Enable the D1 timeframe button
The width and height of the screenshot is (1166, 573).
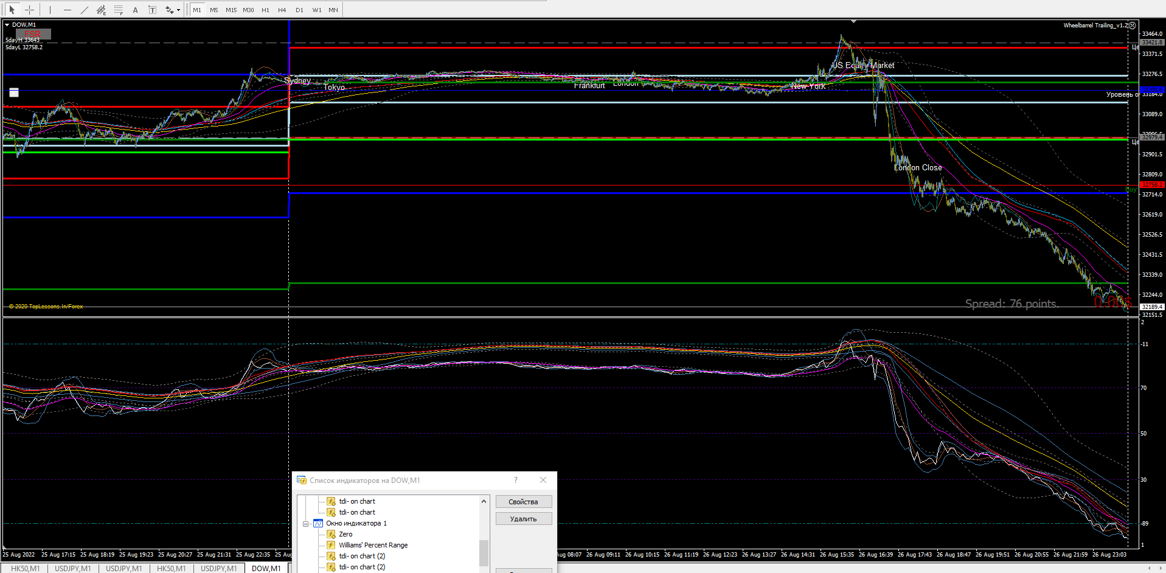pos(299,10)
